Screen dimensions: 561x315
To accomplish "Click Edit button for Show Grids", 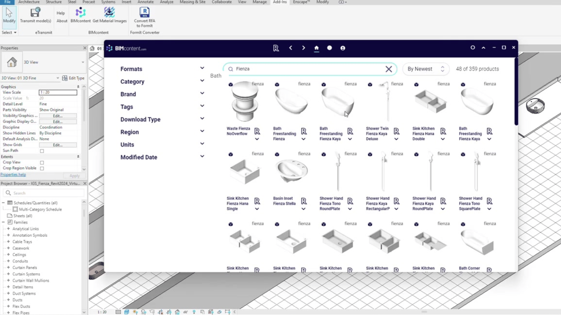I will tap(58, 145).
